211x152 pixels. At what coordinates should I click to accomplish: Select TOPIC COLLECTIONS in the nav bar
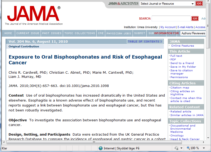tap(80, 33)
